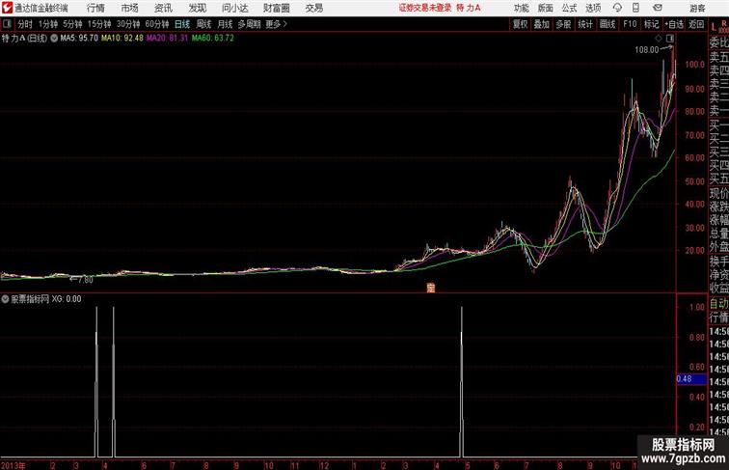Image resolution: width=729 pixels, height=470 pixels.
Task: Click the diamond icon above the chart
Action: (659, 39)
